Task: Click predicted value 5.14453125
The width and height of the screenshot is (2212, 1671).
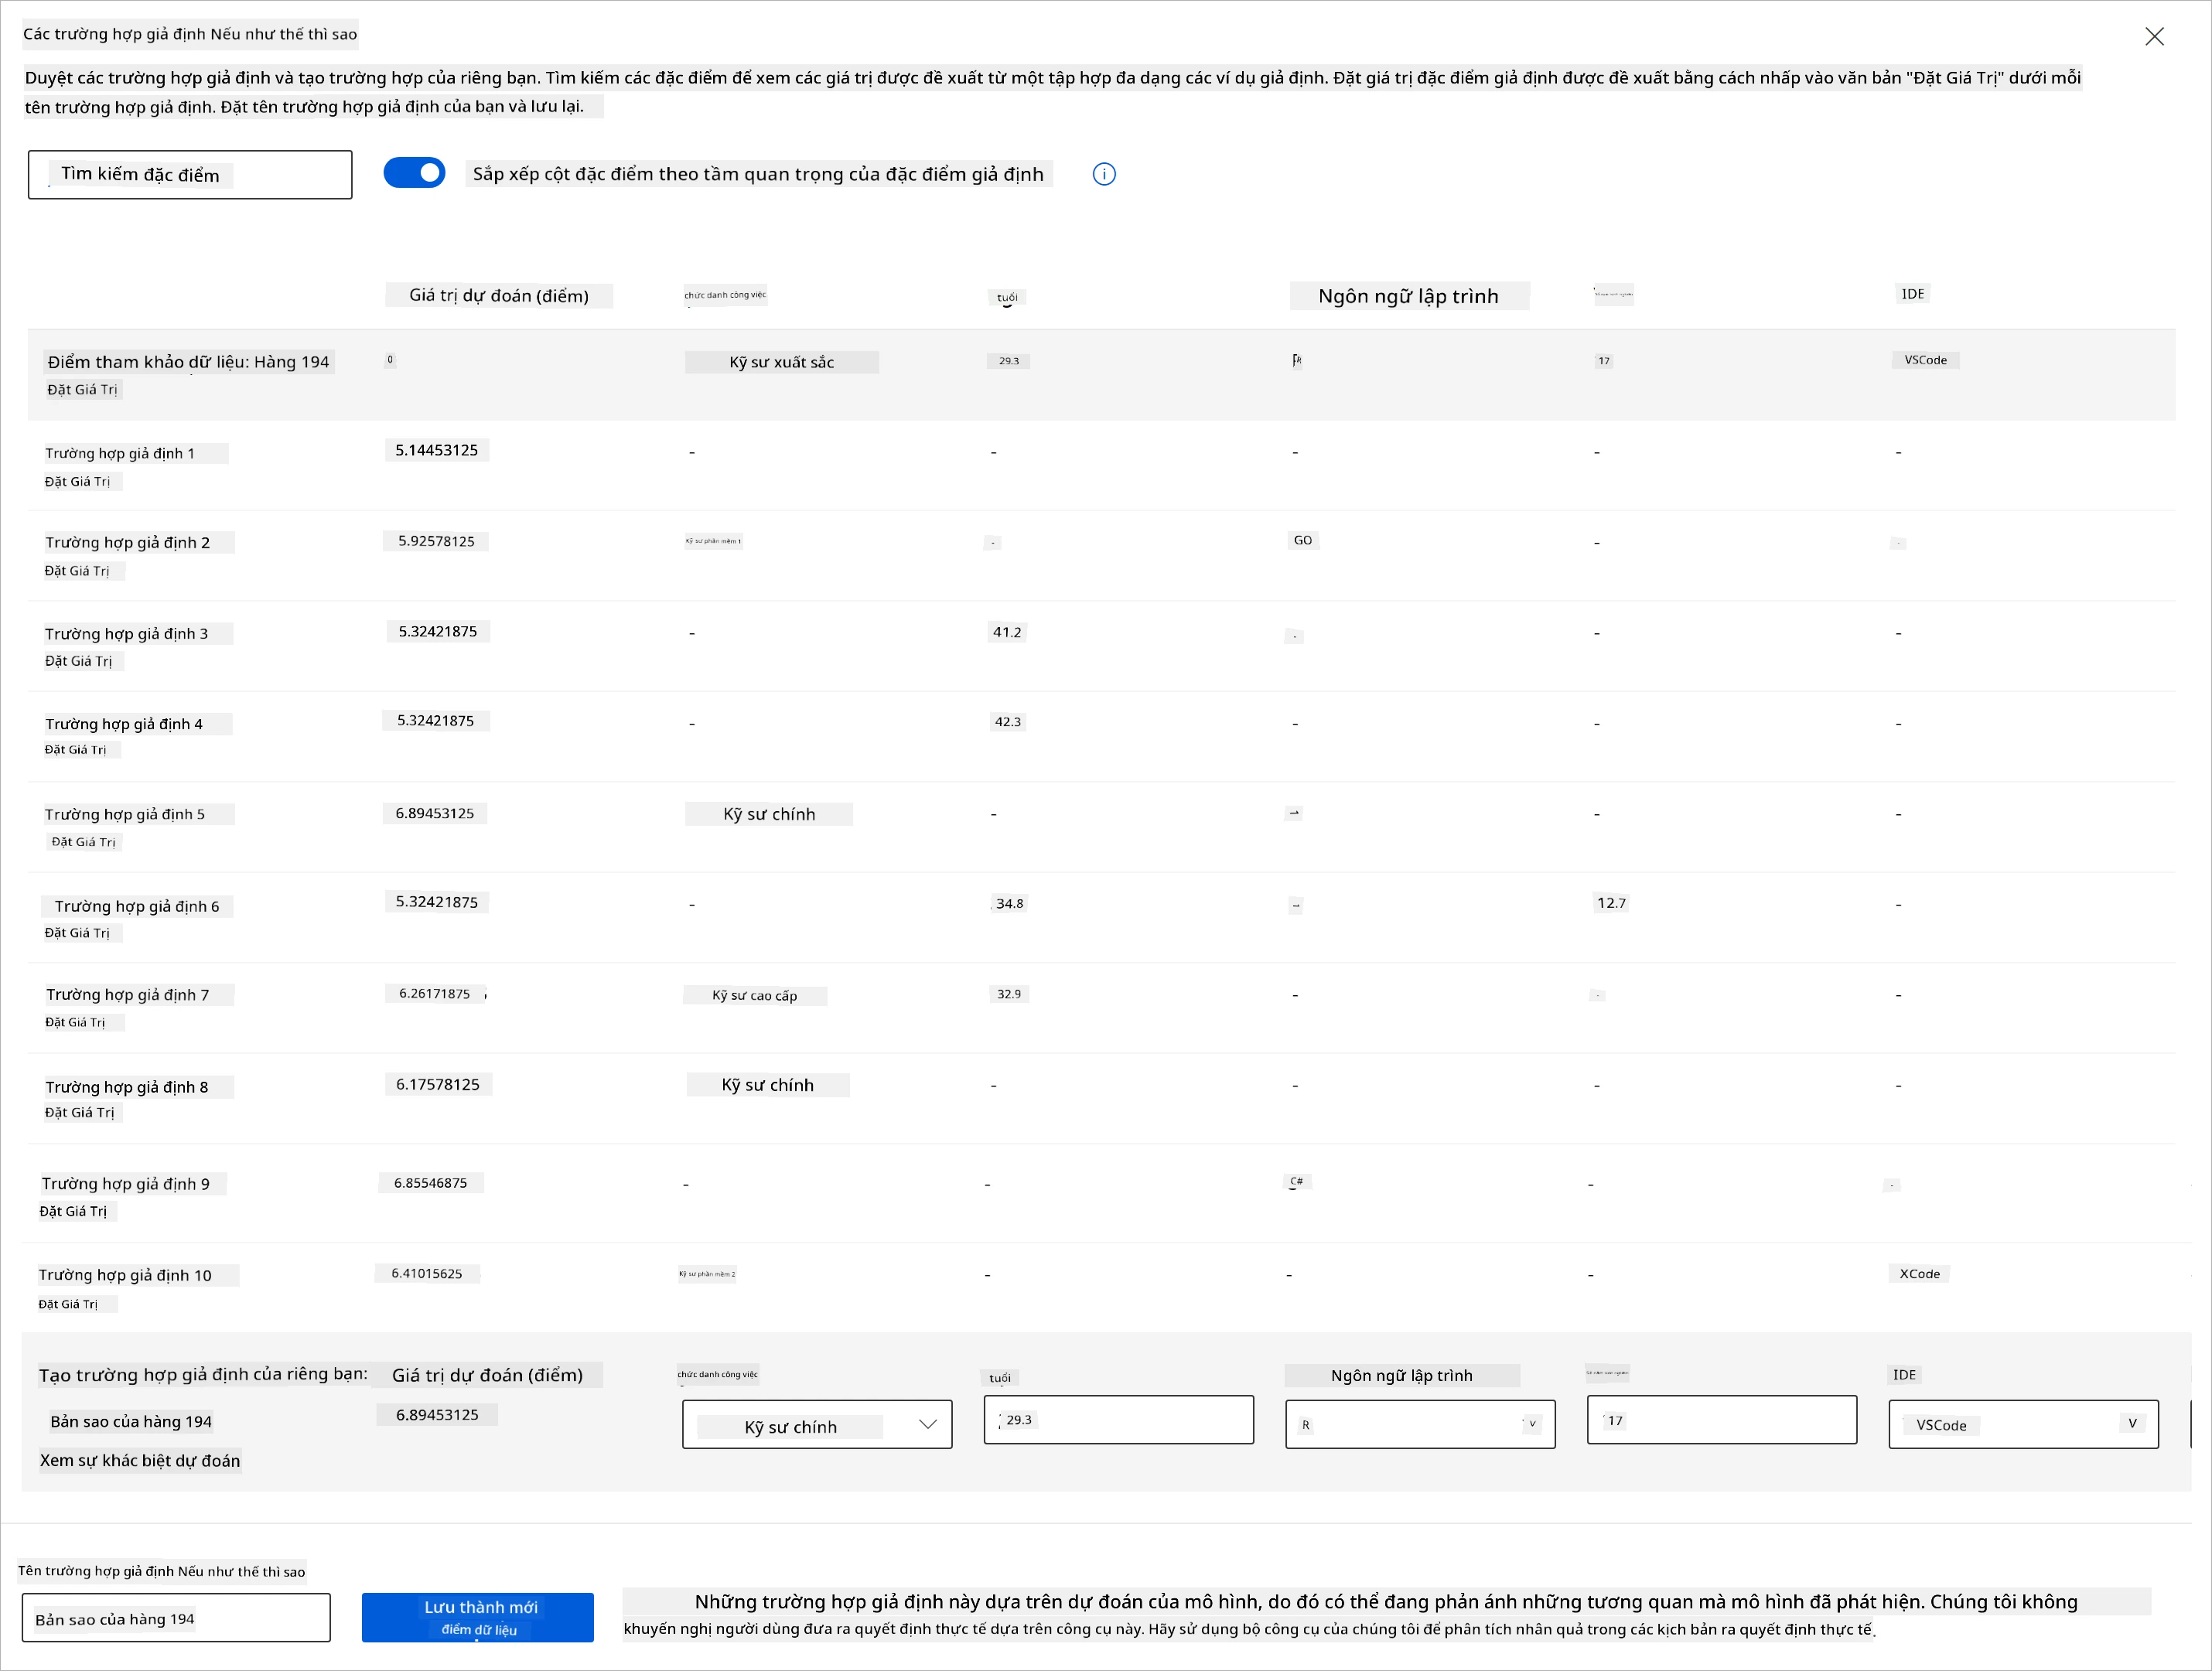Action: coord(437,450)
